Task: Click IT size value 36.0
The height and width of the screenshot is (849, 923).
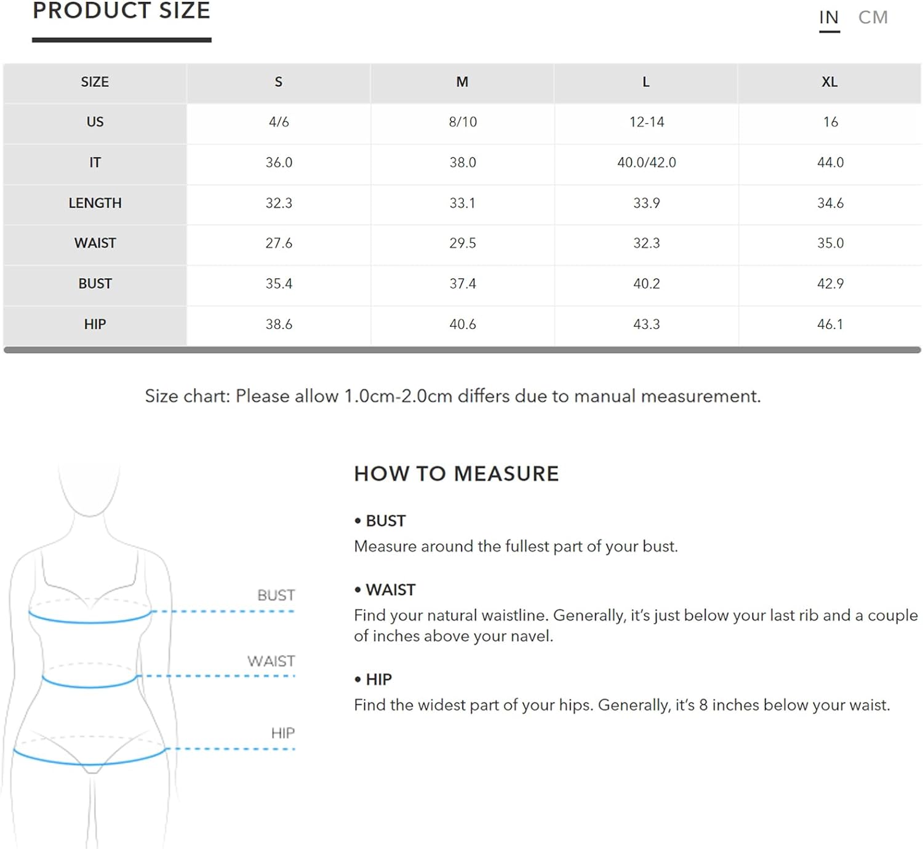Action: [279, 162]
